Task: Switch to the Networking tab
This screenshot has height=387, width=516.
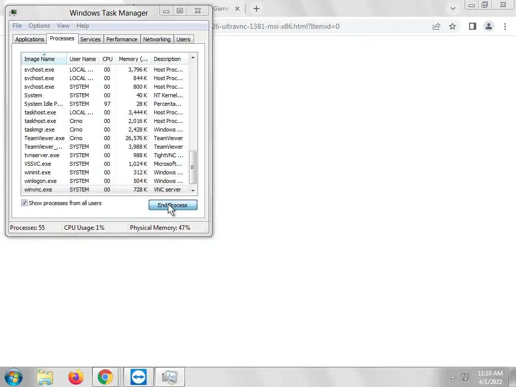Action: point(157,39)
